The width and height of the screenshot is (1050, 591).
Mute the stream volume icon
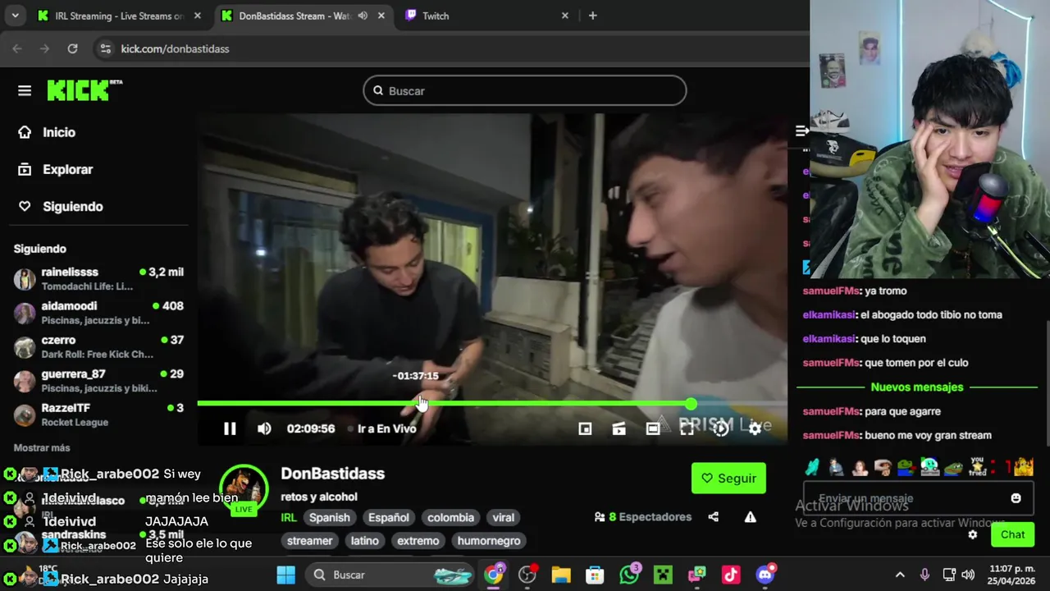(x=264, y=428)
